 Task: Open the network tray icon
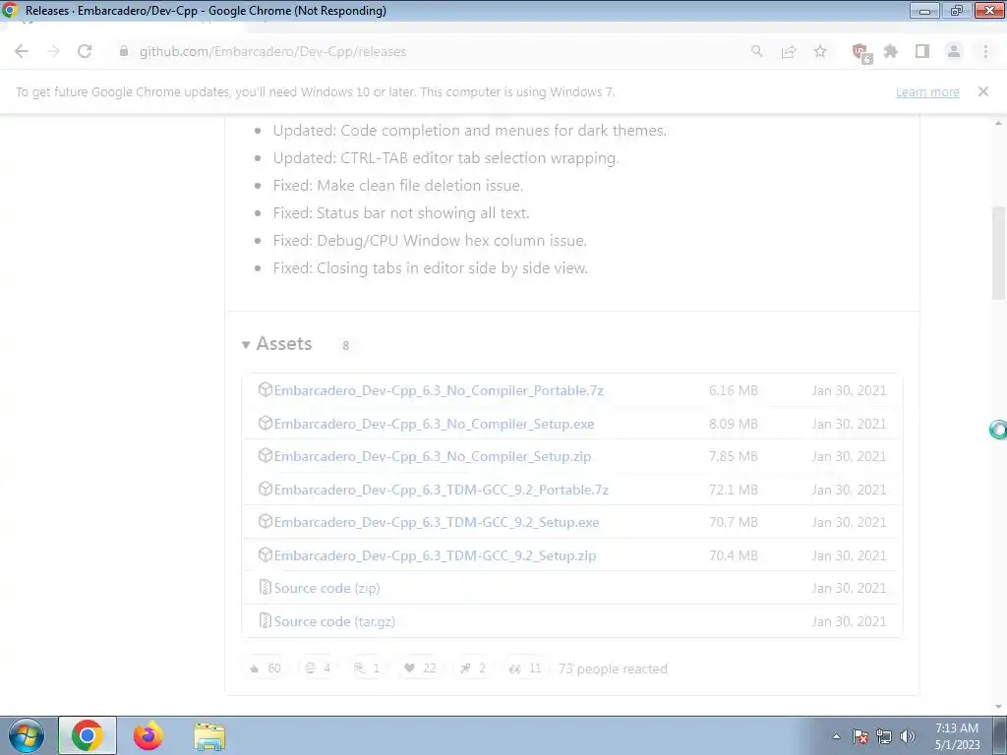(x=884, y=736)
